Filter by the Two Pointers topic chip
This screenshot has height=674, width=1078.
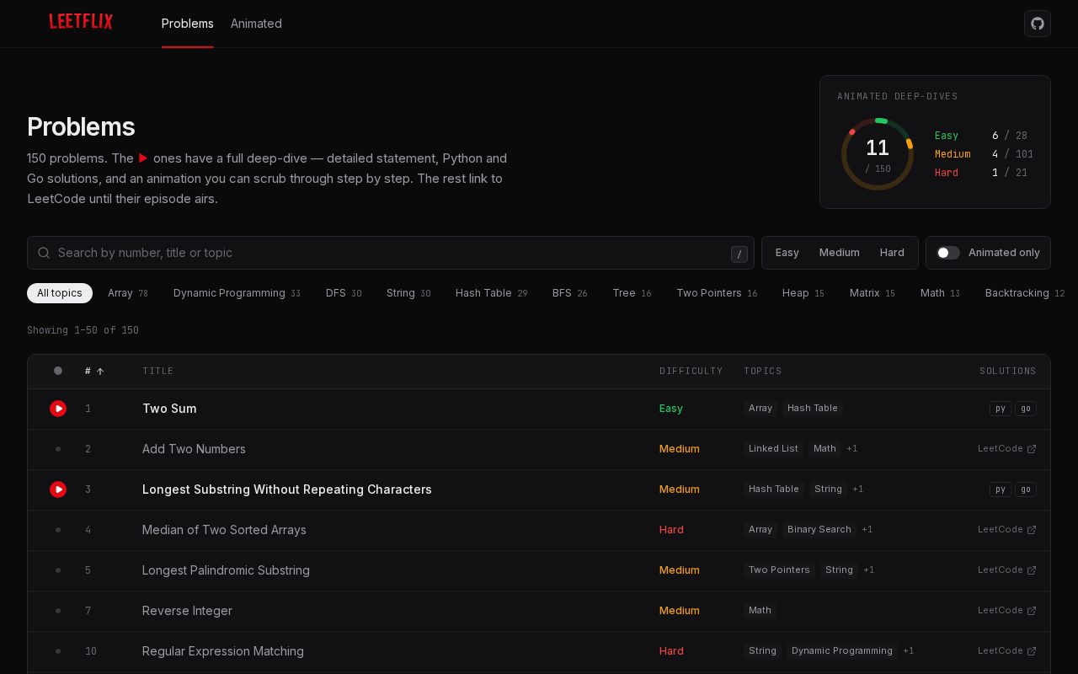pos(717,293)
